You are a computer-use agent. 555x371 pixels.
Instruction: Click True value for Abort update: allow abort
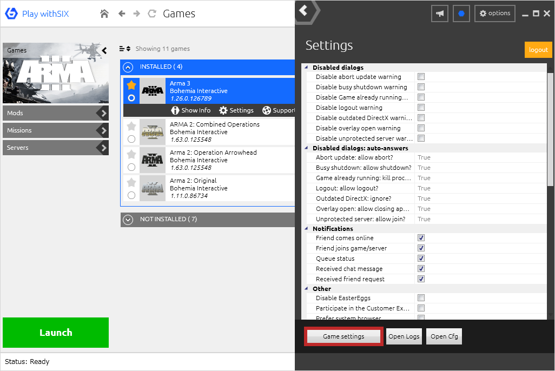click(424, 157)
